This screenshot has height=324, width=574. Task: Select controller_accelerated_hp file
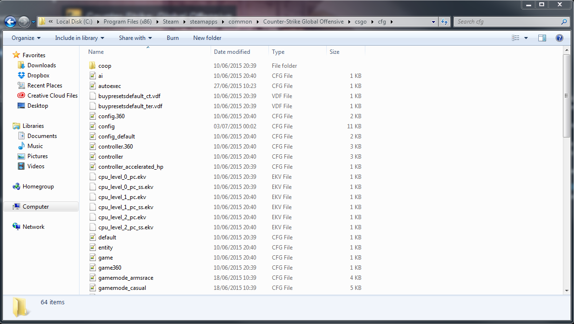[131, 167]
